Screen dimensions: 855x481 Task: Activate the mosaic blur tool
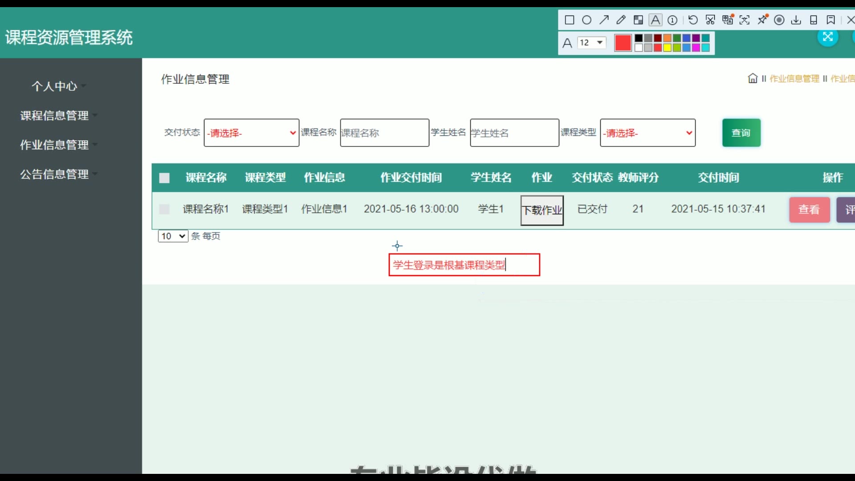coord(638,20)
